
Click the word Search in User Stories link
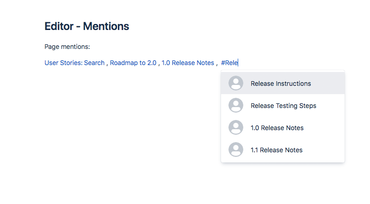coord(94,63)
